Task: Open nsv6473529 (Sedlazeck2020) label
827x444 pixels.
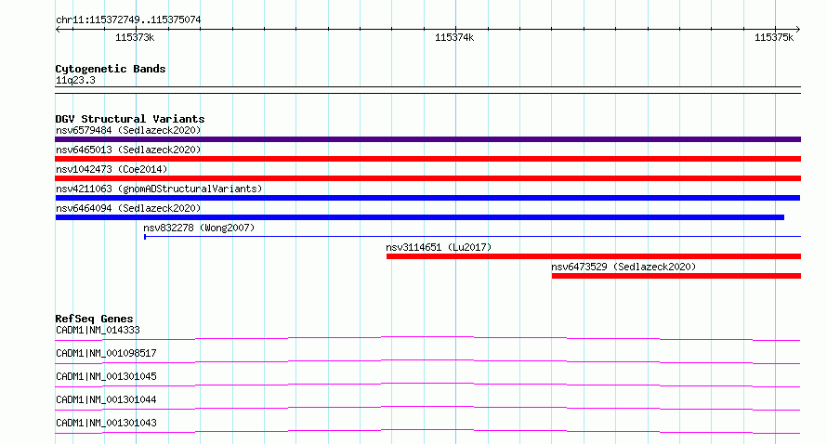Action: point(624,267)
